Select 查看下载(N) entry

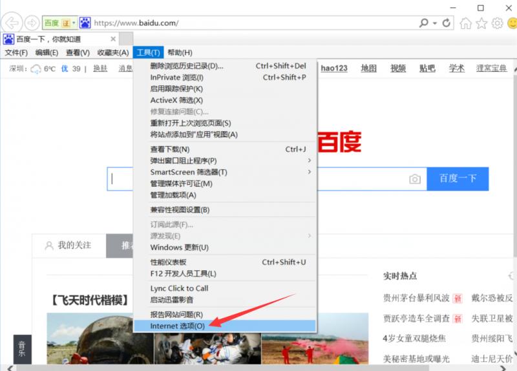pos(225,149)
